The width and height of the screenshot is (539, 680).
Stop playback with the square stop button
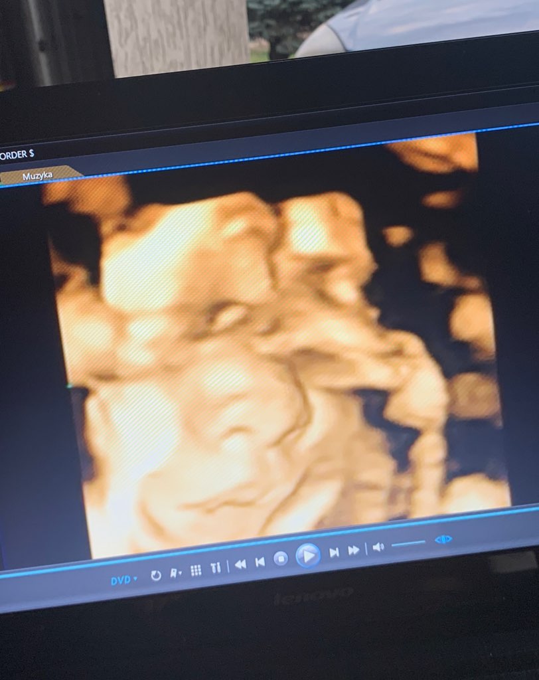pos(281,559)
